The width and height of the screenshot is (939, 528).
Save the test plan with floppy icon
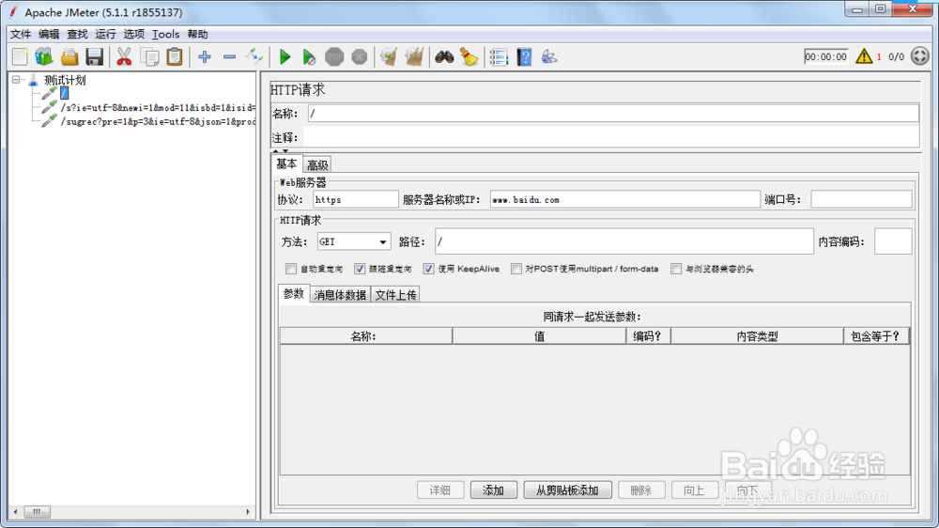[95, 57]
